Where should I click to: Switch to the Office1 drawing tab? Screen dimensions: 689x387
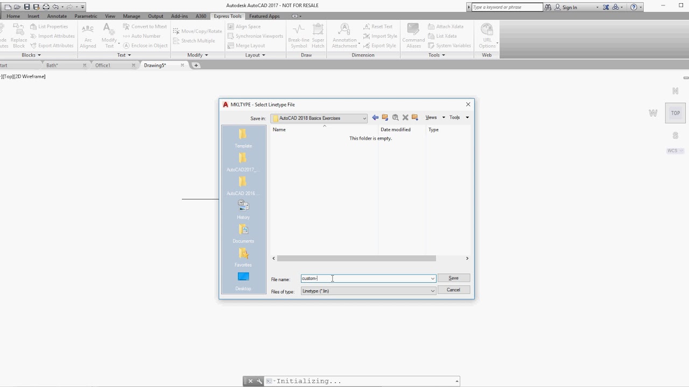(102, 65)
